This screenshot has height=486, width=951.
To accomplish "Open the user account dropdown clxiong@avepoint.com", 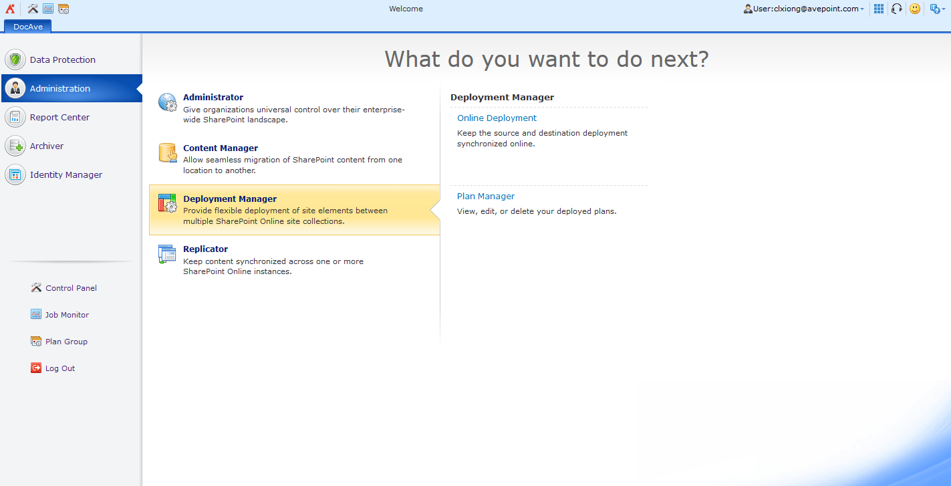I will (x=804, y=9).
